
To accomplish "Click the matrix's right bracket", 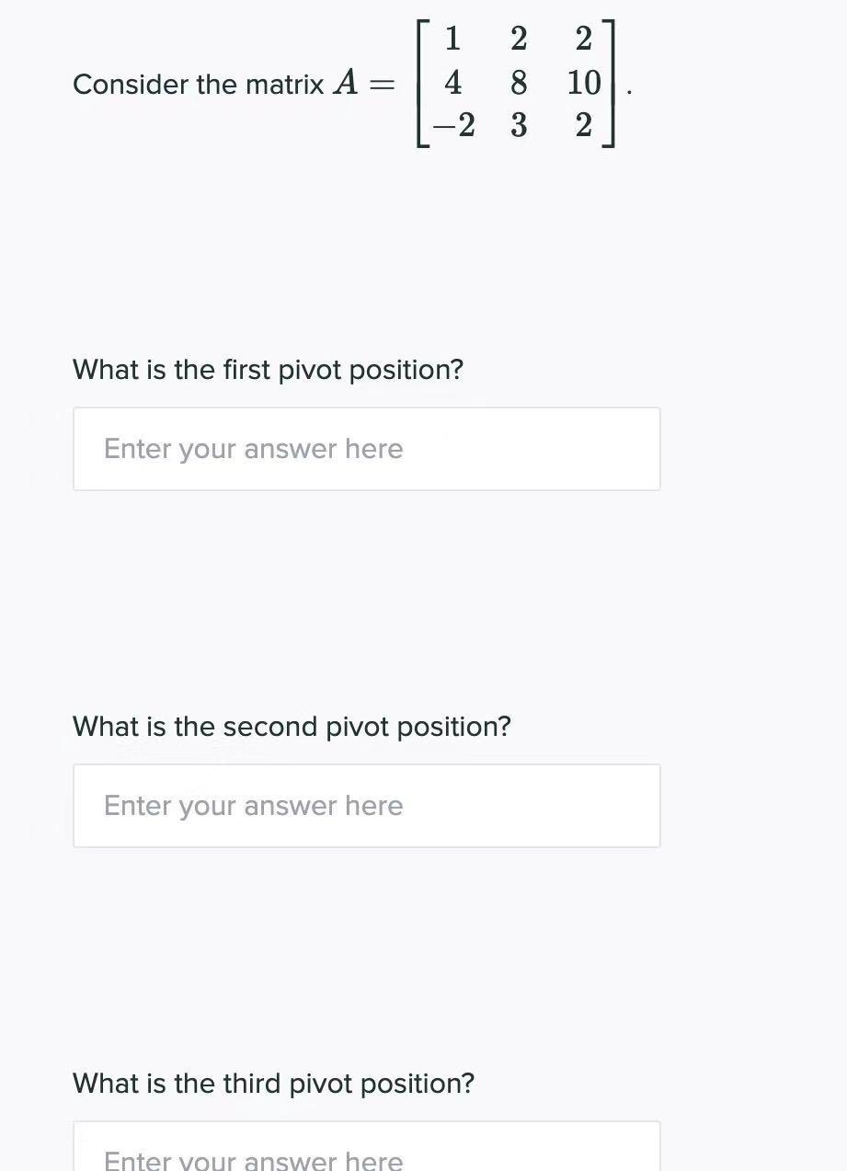I will coord(610,83).
